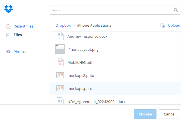Click the mockups2.pptx presentation icon

(x=60, y=75)
